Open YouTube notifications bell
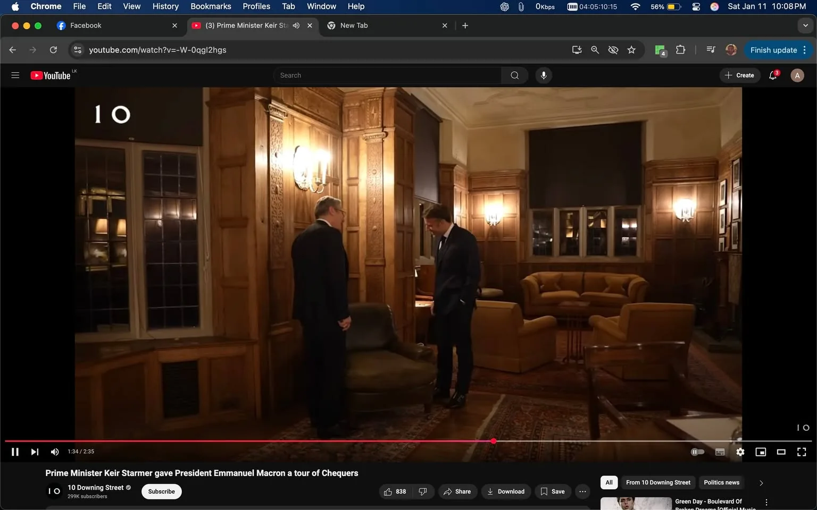Viewport: 817px width, 510px height. click(773, 75)
